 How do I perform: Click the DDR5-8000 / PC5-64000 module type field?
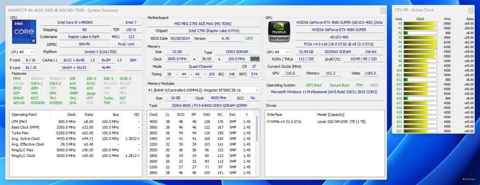209,106
